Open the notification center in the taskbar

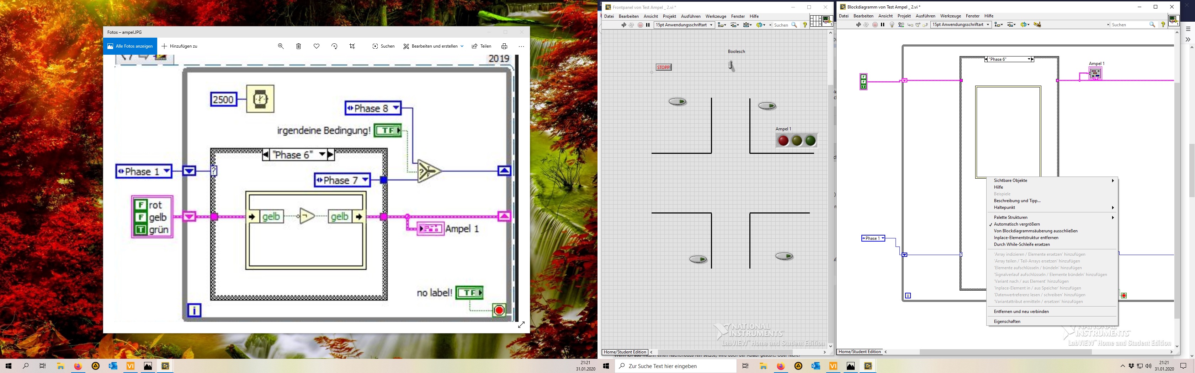pos(1183,366)
